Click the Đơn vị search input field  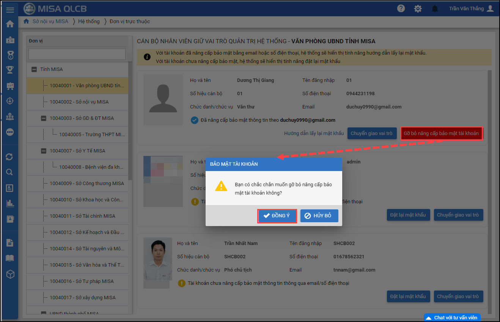coord(77,54)
